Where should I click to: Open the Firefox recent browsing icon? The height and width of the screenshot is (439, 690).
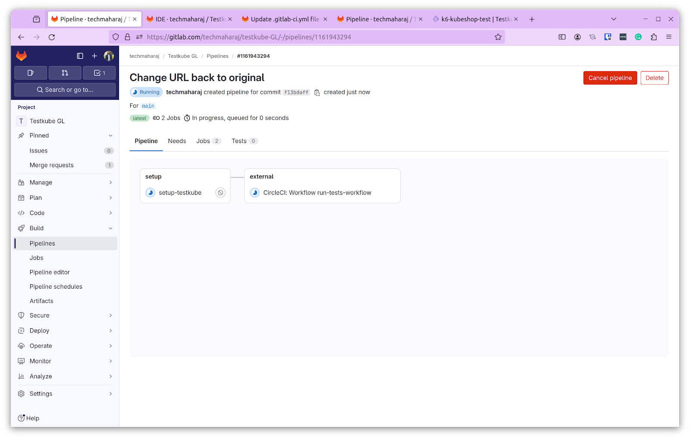37,19
